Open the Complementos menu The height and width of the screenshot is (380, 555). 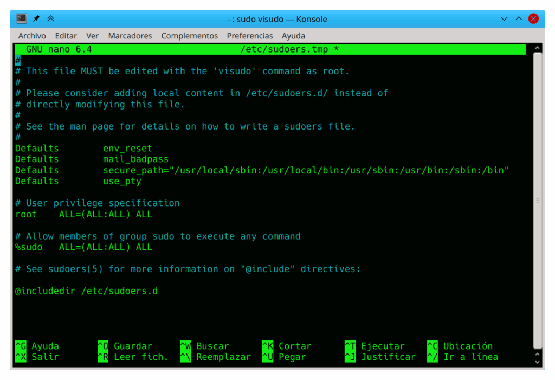click(189, 36)
